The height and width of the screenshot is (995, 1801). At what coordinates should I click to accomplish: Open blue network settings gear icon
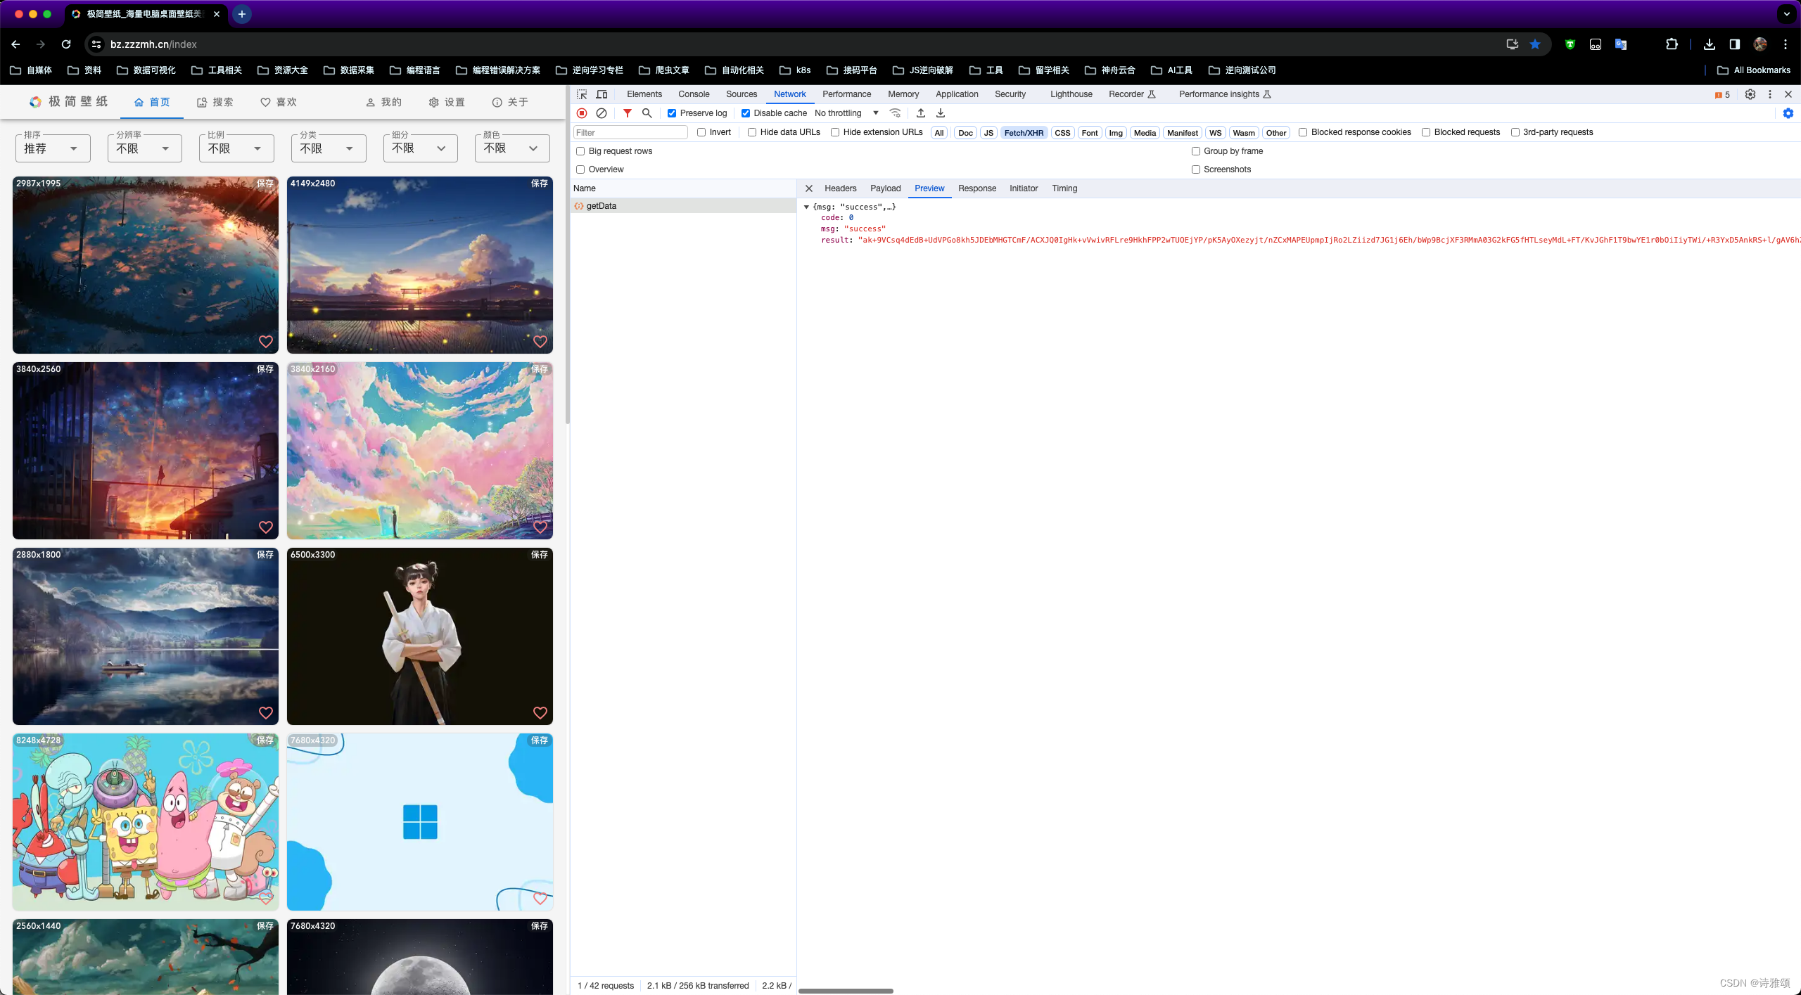coord(1788,113)
